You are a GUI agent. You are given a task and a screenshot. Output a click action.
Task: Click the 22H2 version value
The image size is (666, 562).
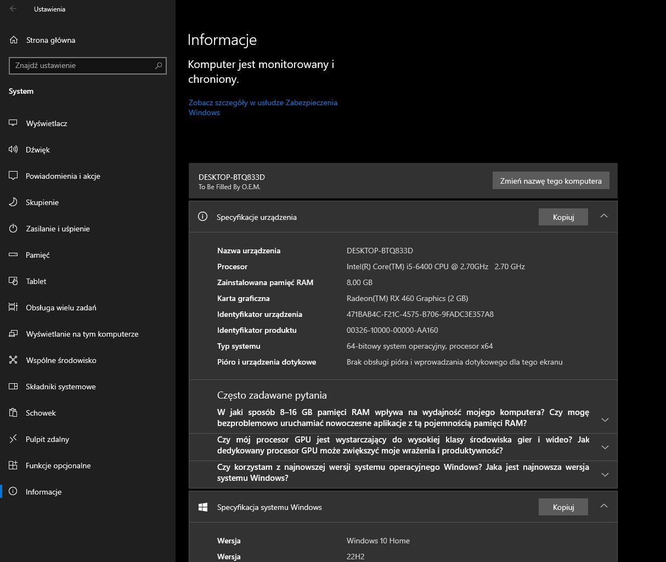pyautogui.click(x=355, y=557)
